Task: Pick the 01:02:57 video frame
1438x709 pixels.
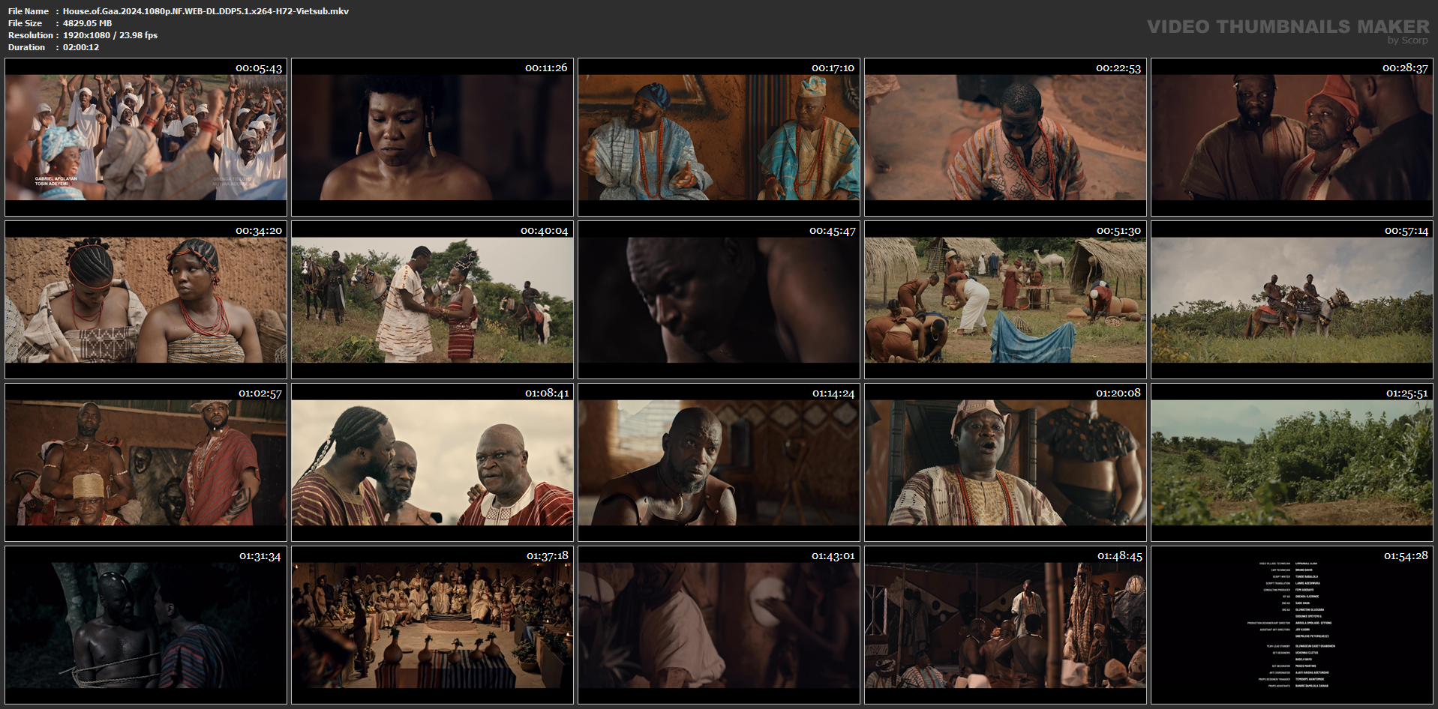Action: click(x=146, y=462)
